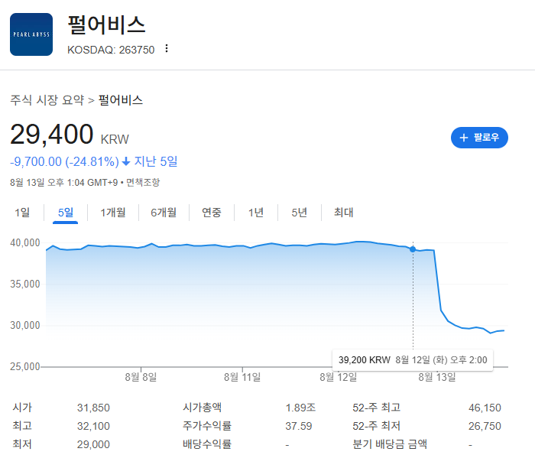The height and width of the screenshot is (468, 535).
Task: Show the 연중 year-to-date chart
Action: 212,213
